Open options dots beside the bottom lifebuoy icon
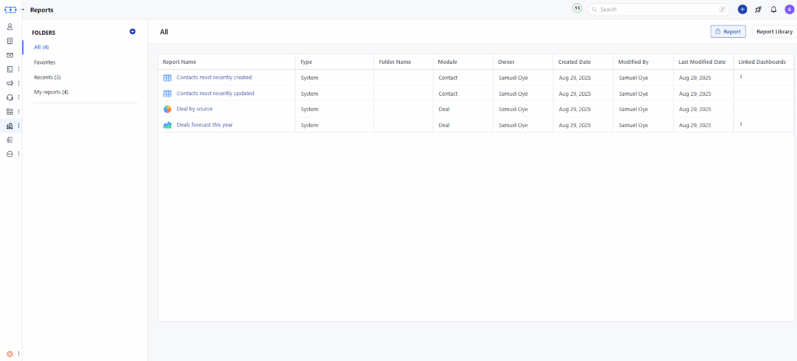 (x=19, y=353)
